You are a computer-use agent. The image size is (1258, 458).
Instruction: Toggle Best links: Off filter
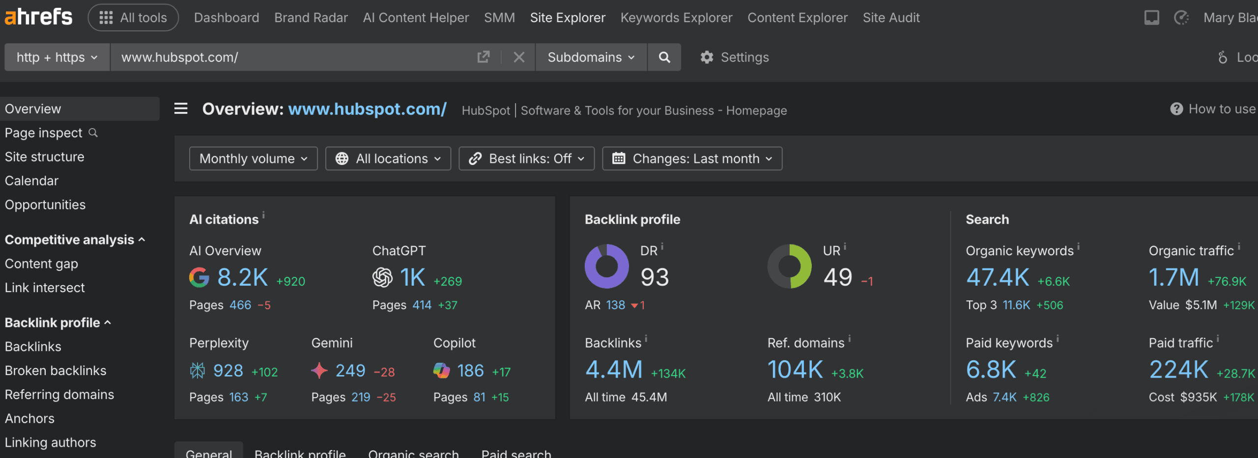tap(526, 159)
